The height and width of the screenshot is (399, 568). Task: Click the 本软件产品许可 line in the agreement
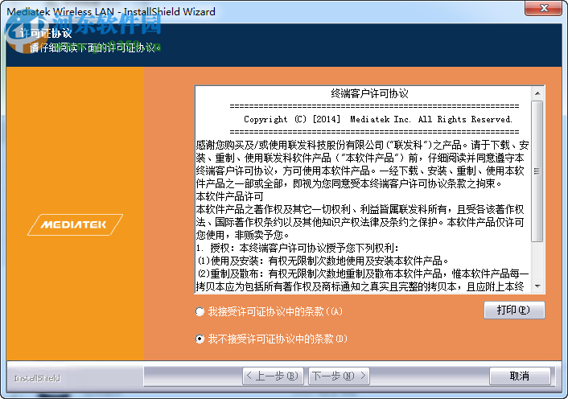coord(229,196)
